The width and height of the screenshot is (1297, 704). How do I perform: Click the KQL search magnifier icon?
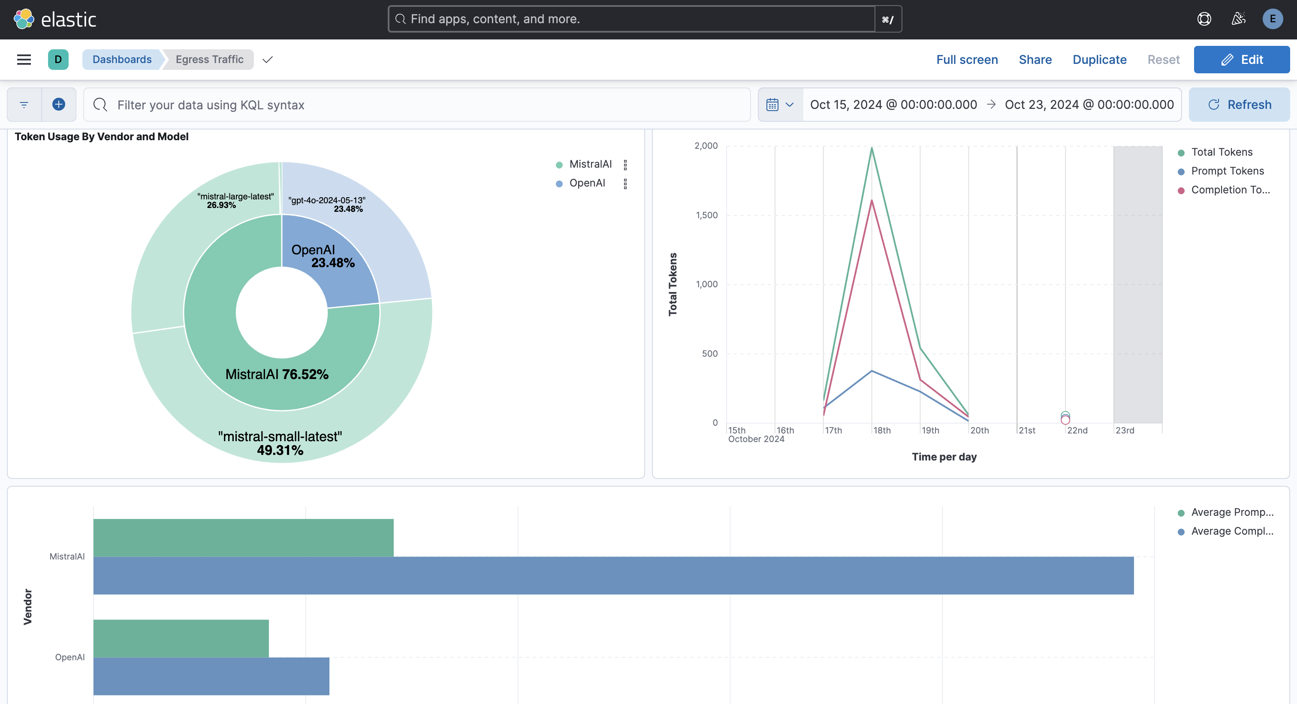pos(100,105)
